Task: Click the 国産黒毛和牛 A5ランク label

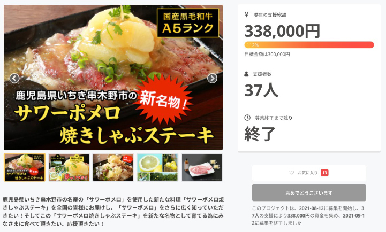Action: pos(188,23)
